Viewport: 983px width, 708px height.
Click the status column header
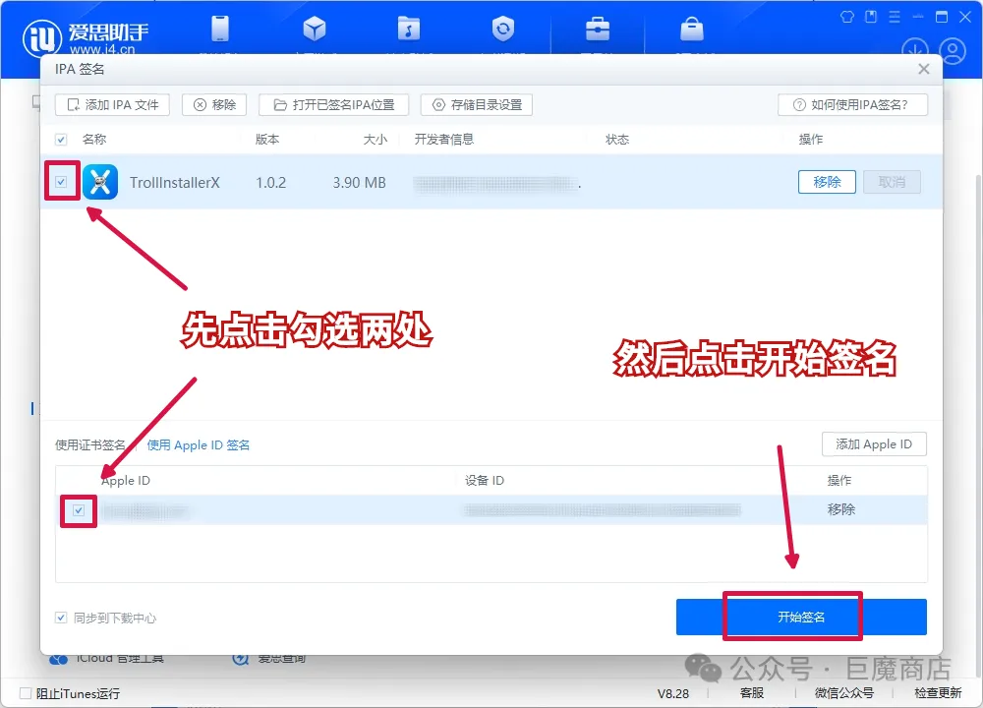[617, 140]
